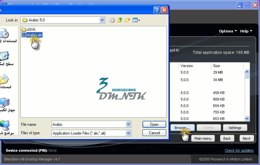Go up one folder level icon
Viewport: 260px width, 165px height.
(120, 20)
